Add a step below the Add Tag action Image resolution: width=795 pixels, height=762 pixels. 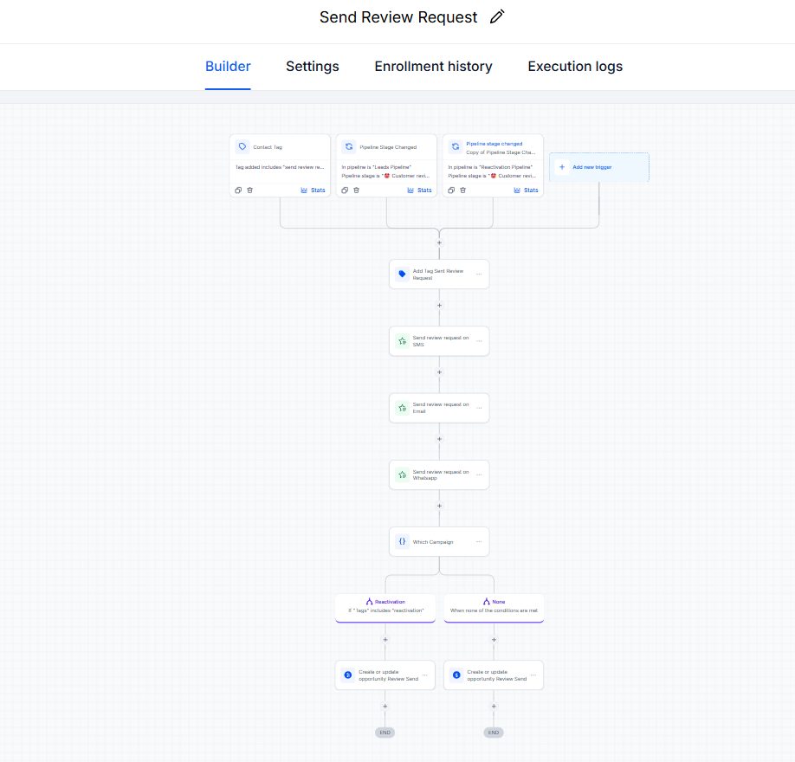(x=440, y=305)
